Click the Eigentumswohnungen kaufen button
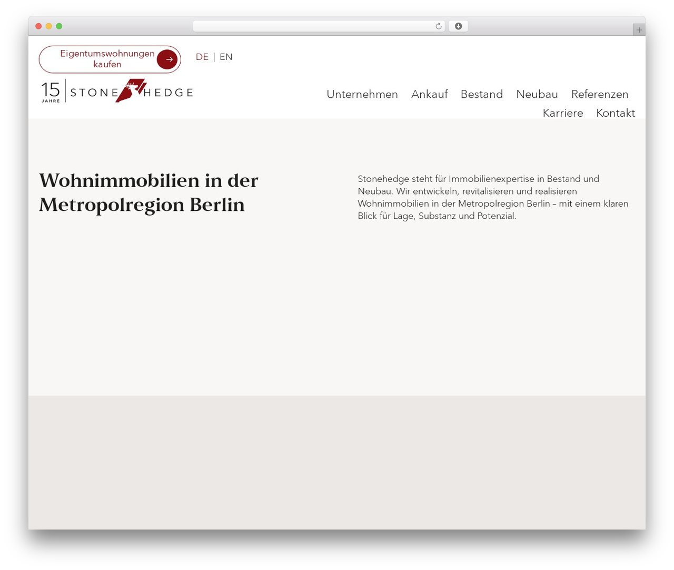Image resolution: width=674 pixels, height=570 pixels. [110, 59]
